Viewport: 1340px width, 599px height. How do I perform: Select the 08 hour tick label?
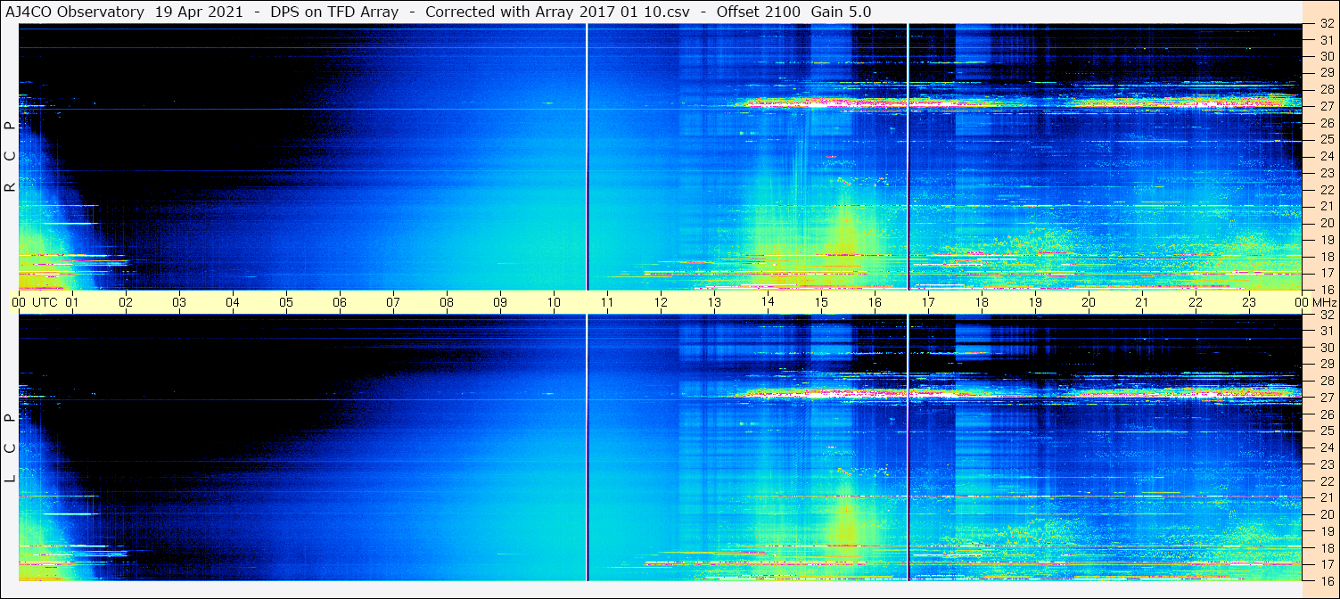(447, 303)
